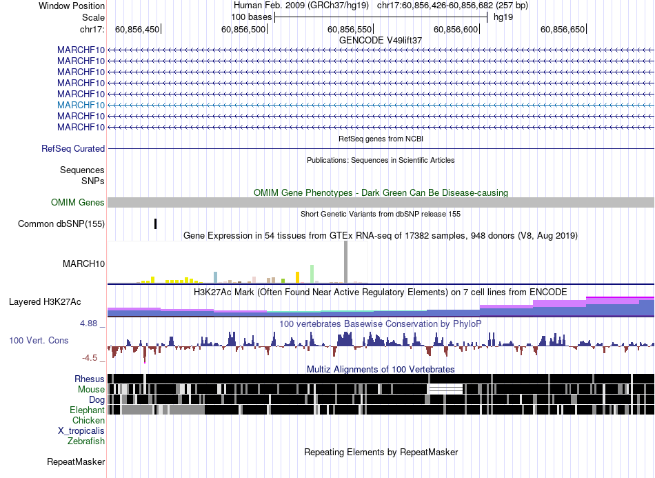Image resolution: width=655 pixels, height=478 pixels.
Task: Click the gray OMIM Genes bar
Action: (381, 202)
